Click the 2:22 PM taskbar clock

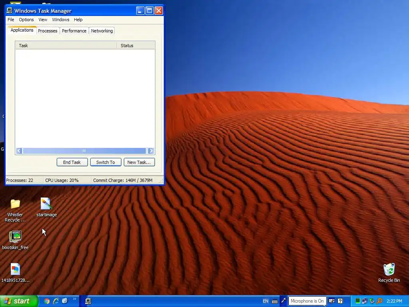coord(394,301)
